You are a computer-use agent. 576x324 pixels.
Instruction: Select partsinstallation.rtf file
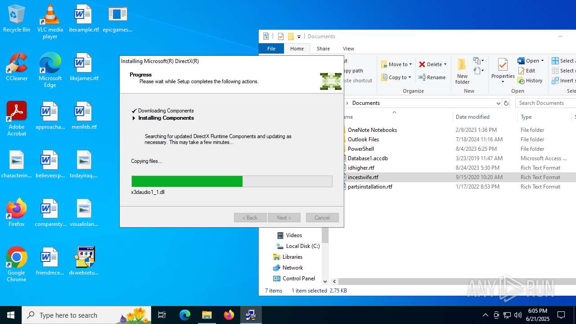370,187
